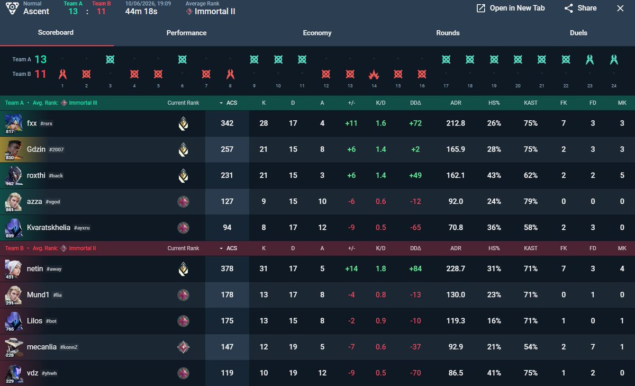635x386 pixels.
Task: Click vdz Immortal rank icon
Action: point(183,373)
